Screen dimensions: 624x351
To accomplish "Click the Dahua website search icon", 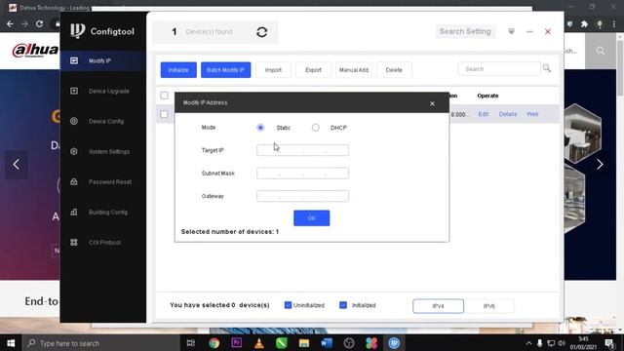I will tap(601, 51).
